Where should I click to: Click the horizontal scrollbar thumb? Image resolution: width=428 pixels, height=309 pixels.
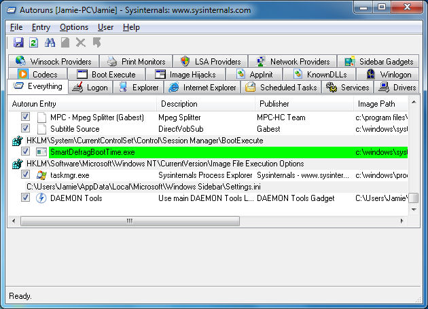click(130, 221)
